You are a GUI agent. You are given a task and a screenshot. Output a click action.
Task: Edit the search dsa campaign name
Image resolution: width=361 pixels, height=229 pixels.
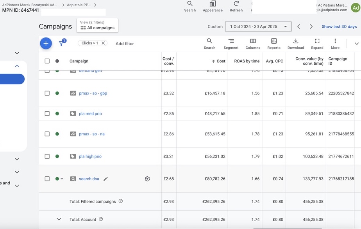pyautogui.click(x=105, y=179)
